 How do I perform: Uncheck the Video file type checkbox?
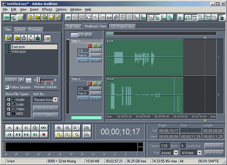(x=8, y=109)
